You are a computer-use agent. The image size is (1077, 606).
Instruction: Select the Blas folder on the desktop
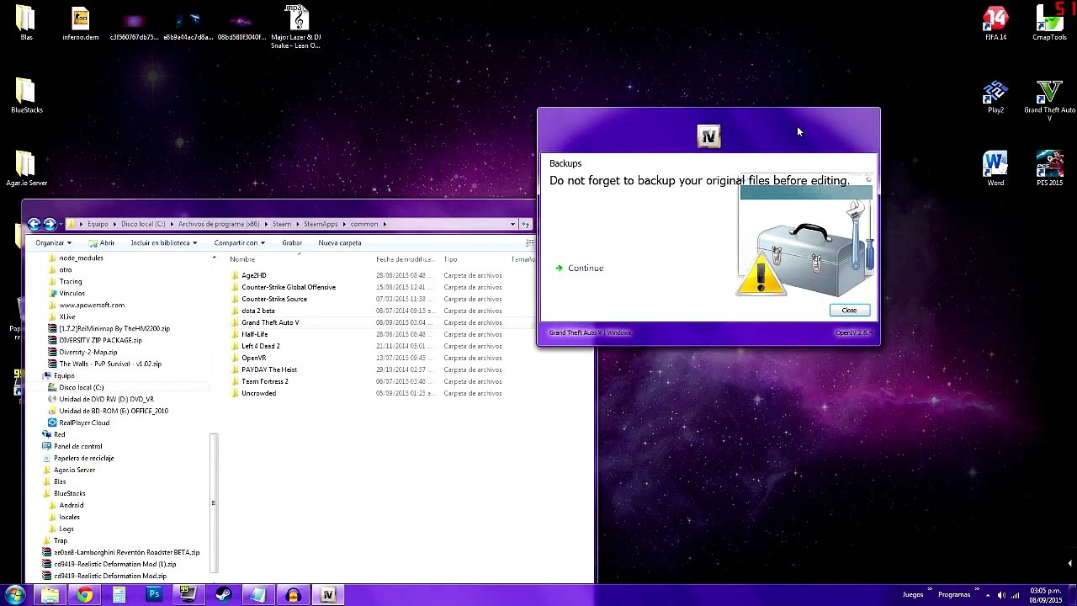(x=26, y=24)
